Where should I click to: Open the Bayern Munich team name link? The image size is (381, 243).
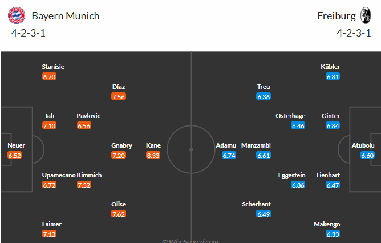tap(66, 16)
